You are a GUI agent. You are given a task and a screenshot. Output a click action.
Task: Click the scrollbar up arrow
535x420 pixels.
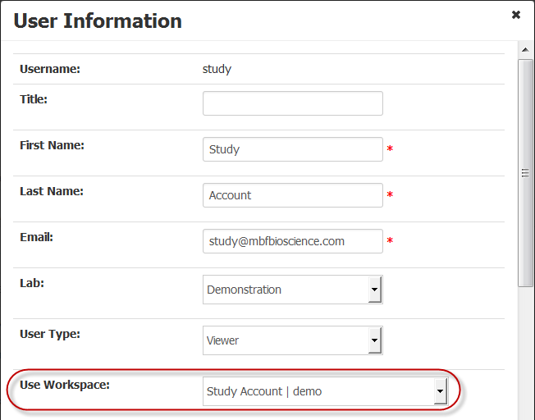coord(526,49)
